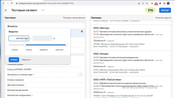Open company ООО «Вектор»

click(x=101, y=28)
